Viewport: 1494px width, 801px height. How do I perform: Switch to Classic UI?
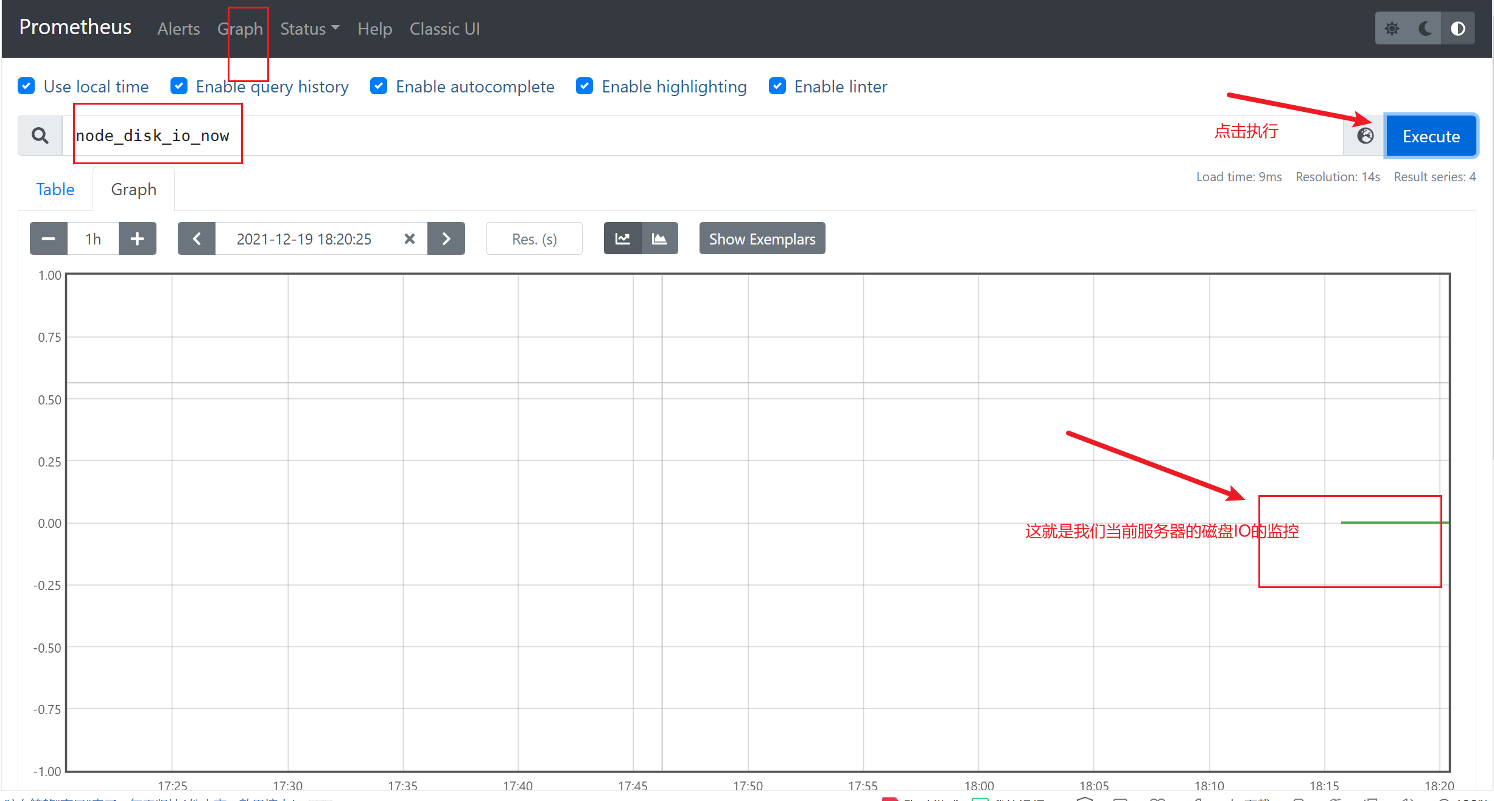click(x=444, y=29)
